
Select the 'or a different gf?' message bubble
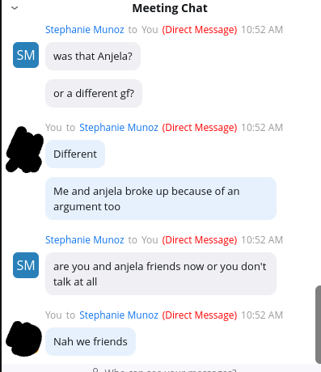94,93
